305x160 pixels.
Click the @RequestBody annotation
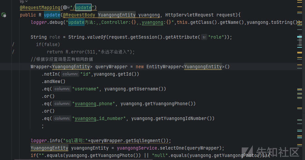click(79, 15)
